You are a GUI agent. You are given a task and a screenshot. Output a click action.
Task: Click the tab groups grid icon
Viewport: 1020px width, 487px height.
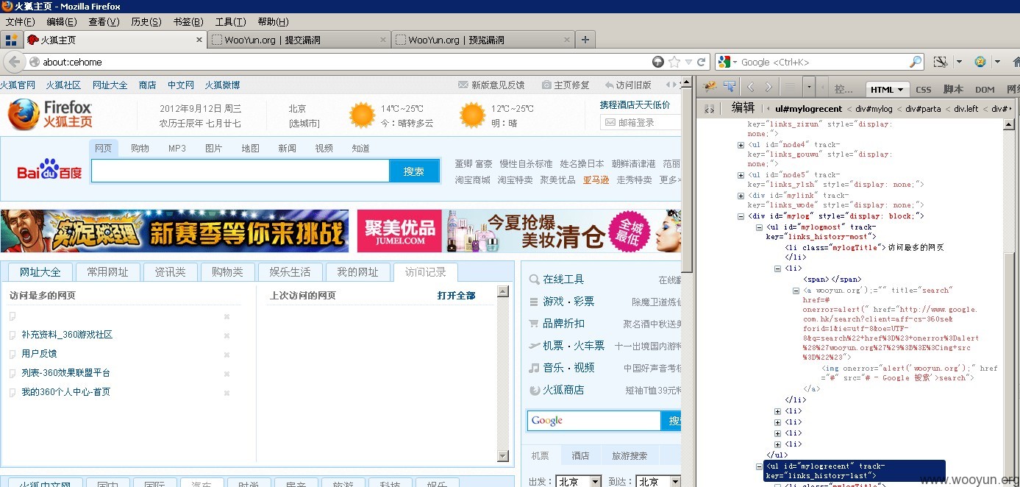11,40
